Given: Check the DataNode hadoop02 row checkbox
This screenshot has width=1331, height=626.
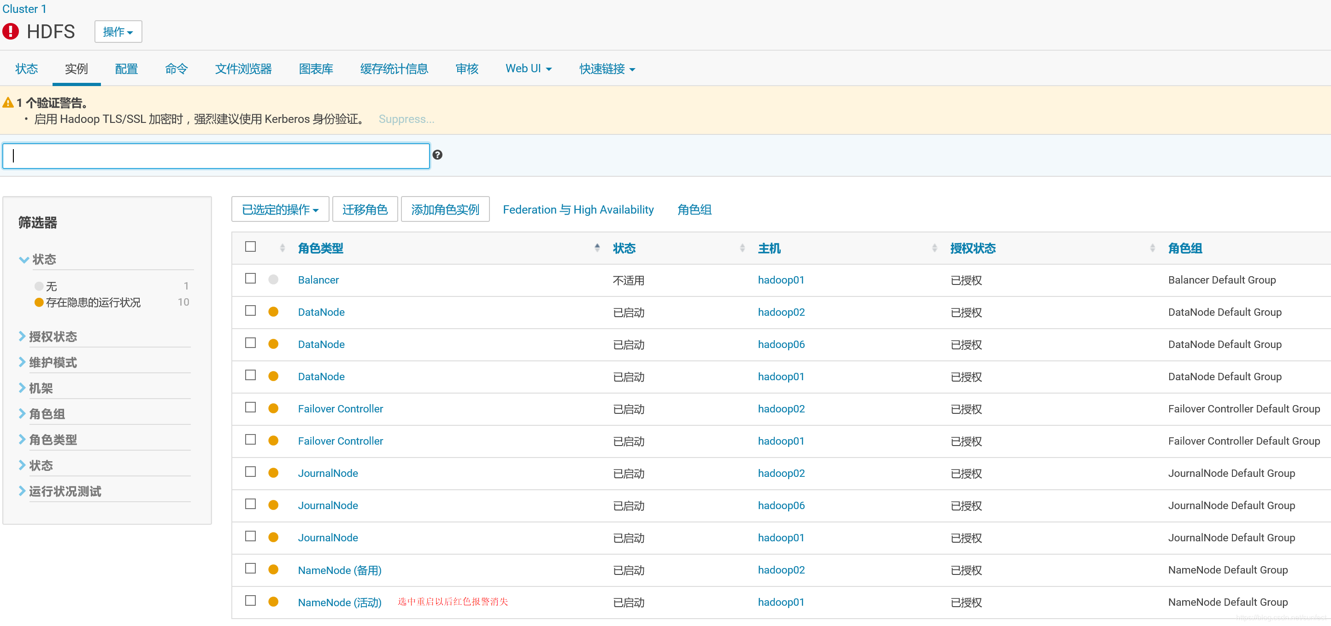Looking at the screenshot, I should [251, 311].
